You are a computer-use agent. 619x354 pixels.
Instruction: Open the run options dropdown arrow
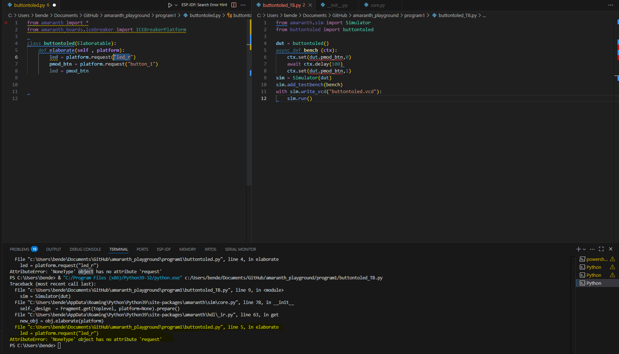pyautogui.click(x=176, y=5)
